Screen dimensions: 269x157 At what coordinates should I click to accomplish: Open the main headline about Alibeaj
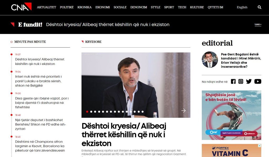124,134
